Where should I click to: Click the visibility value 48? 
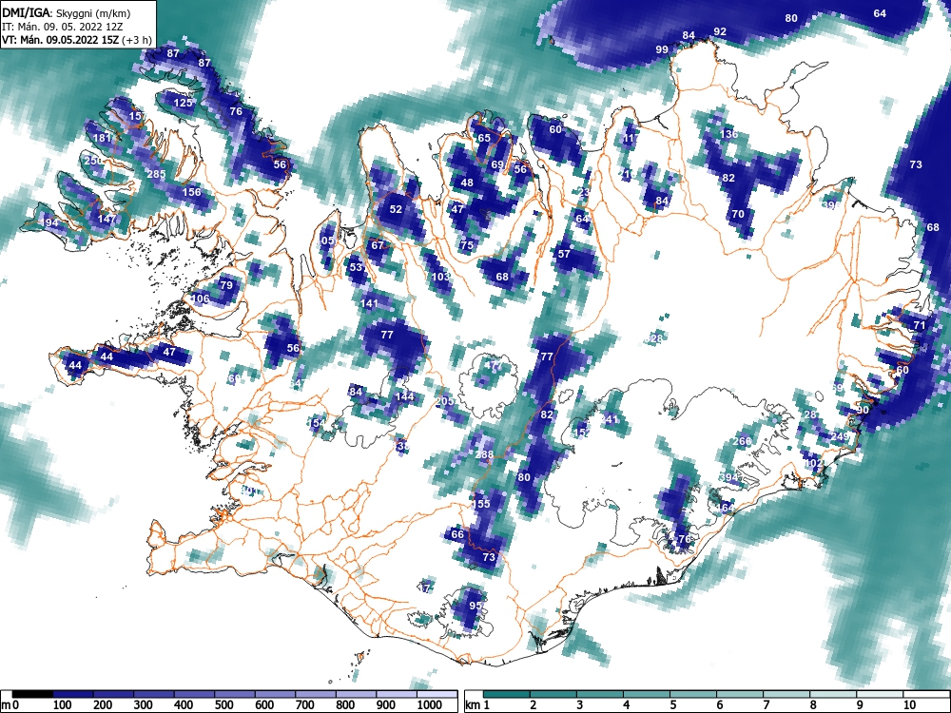pos(467,183)
